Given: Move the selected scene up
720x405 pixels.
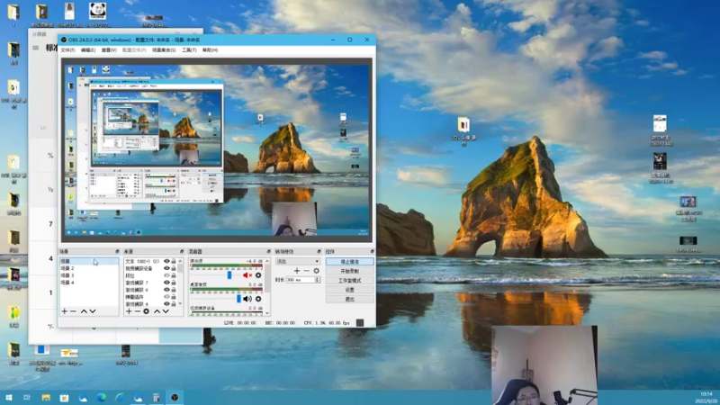Looking at the screenshot, I should click(84, 311).
